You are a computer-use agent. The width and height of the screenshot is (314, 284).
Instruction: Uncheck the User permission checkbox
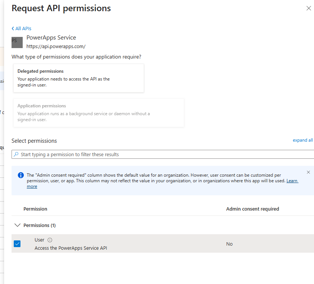(17, 243)
